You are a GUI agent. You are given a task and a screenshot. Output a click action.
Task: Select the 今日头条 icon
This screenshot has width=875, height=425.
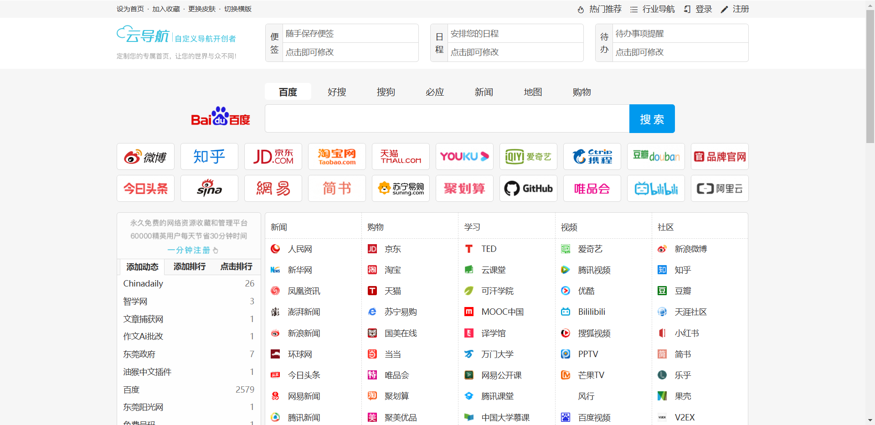click(x=145, y=188)
